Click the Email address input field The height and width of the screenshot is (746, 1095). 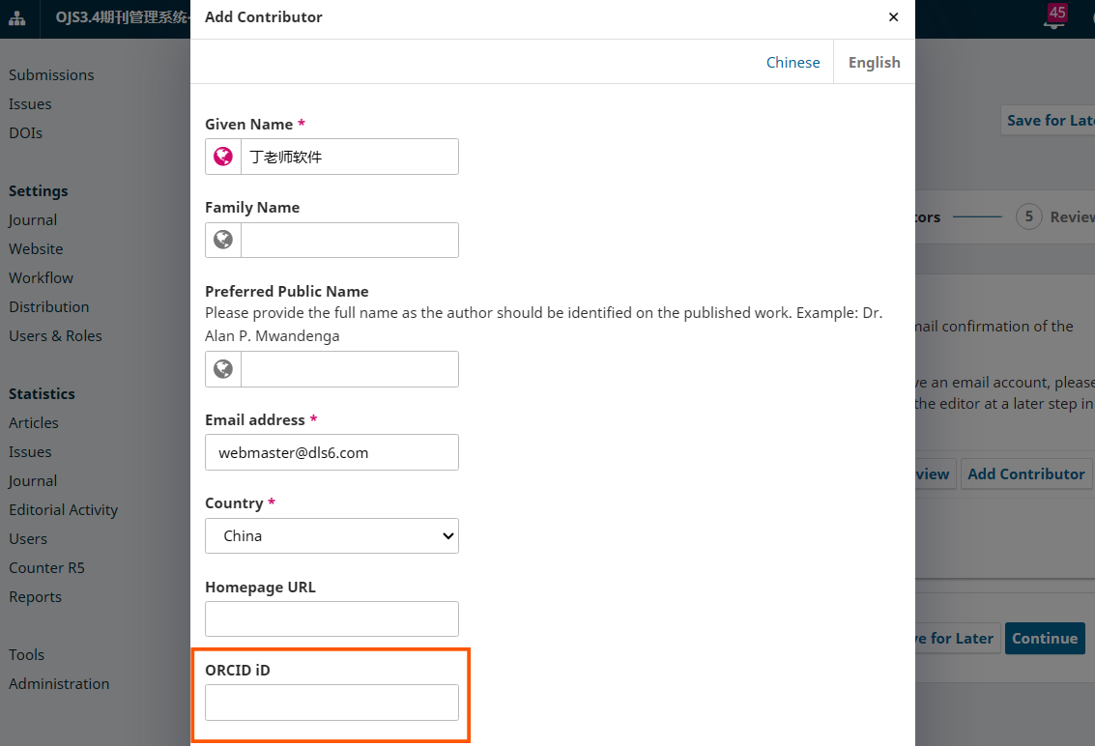pos(331,452)
